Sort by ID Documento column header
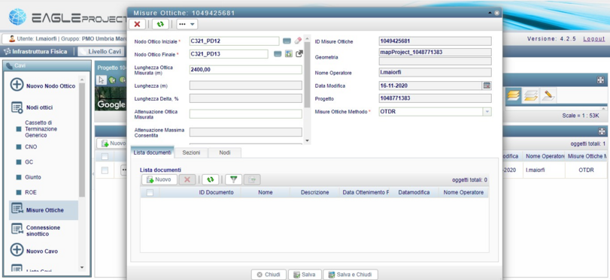 point(217,193)
